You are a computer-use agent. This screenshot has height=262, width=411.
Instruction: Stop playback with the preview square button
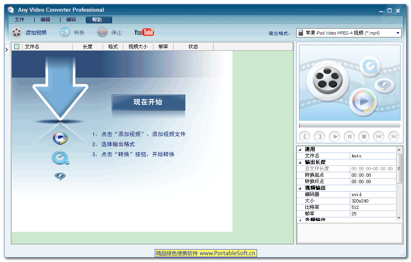click(x=364, y=136)
